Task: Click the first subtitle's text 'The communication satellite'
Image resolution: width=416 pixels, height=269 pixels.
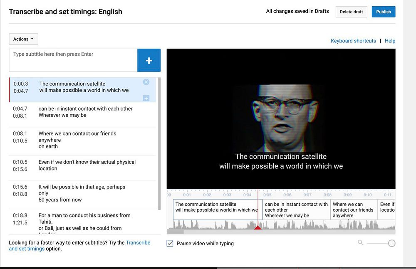Action: (x=72, y=84)
